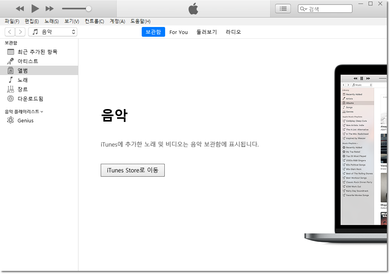Minimize the iTunes window
The width and height of the screenshot is (390, 274).
(361, 4)
